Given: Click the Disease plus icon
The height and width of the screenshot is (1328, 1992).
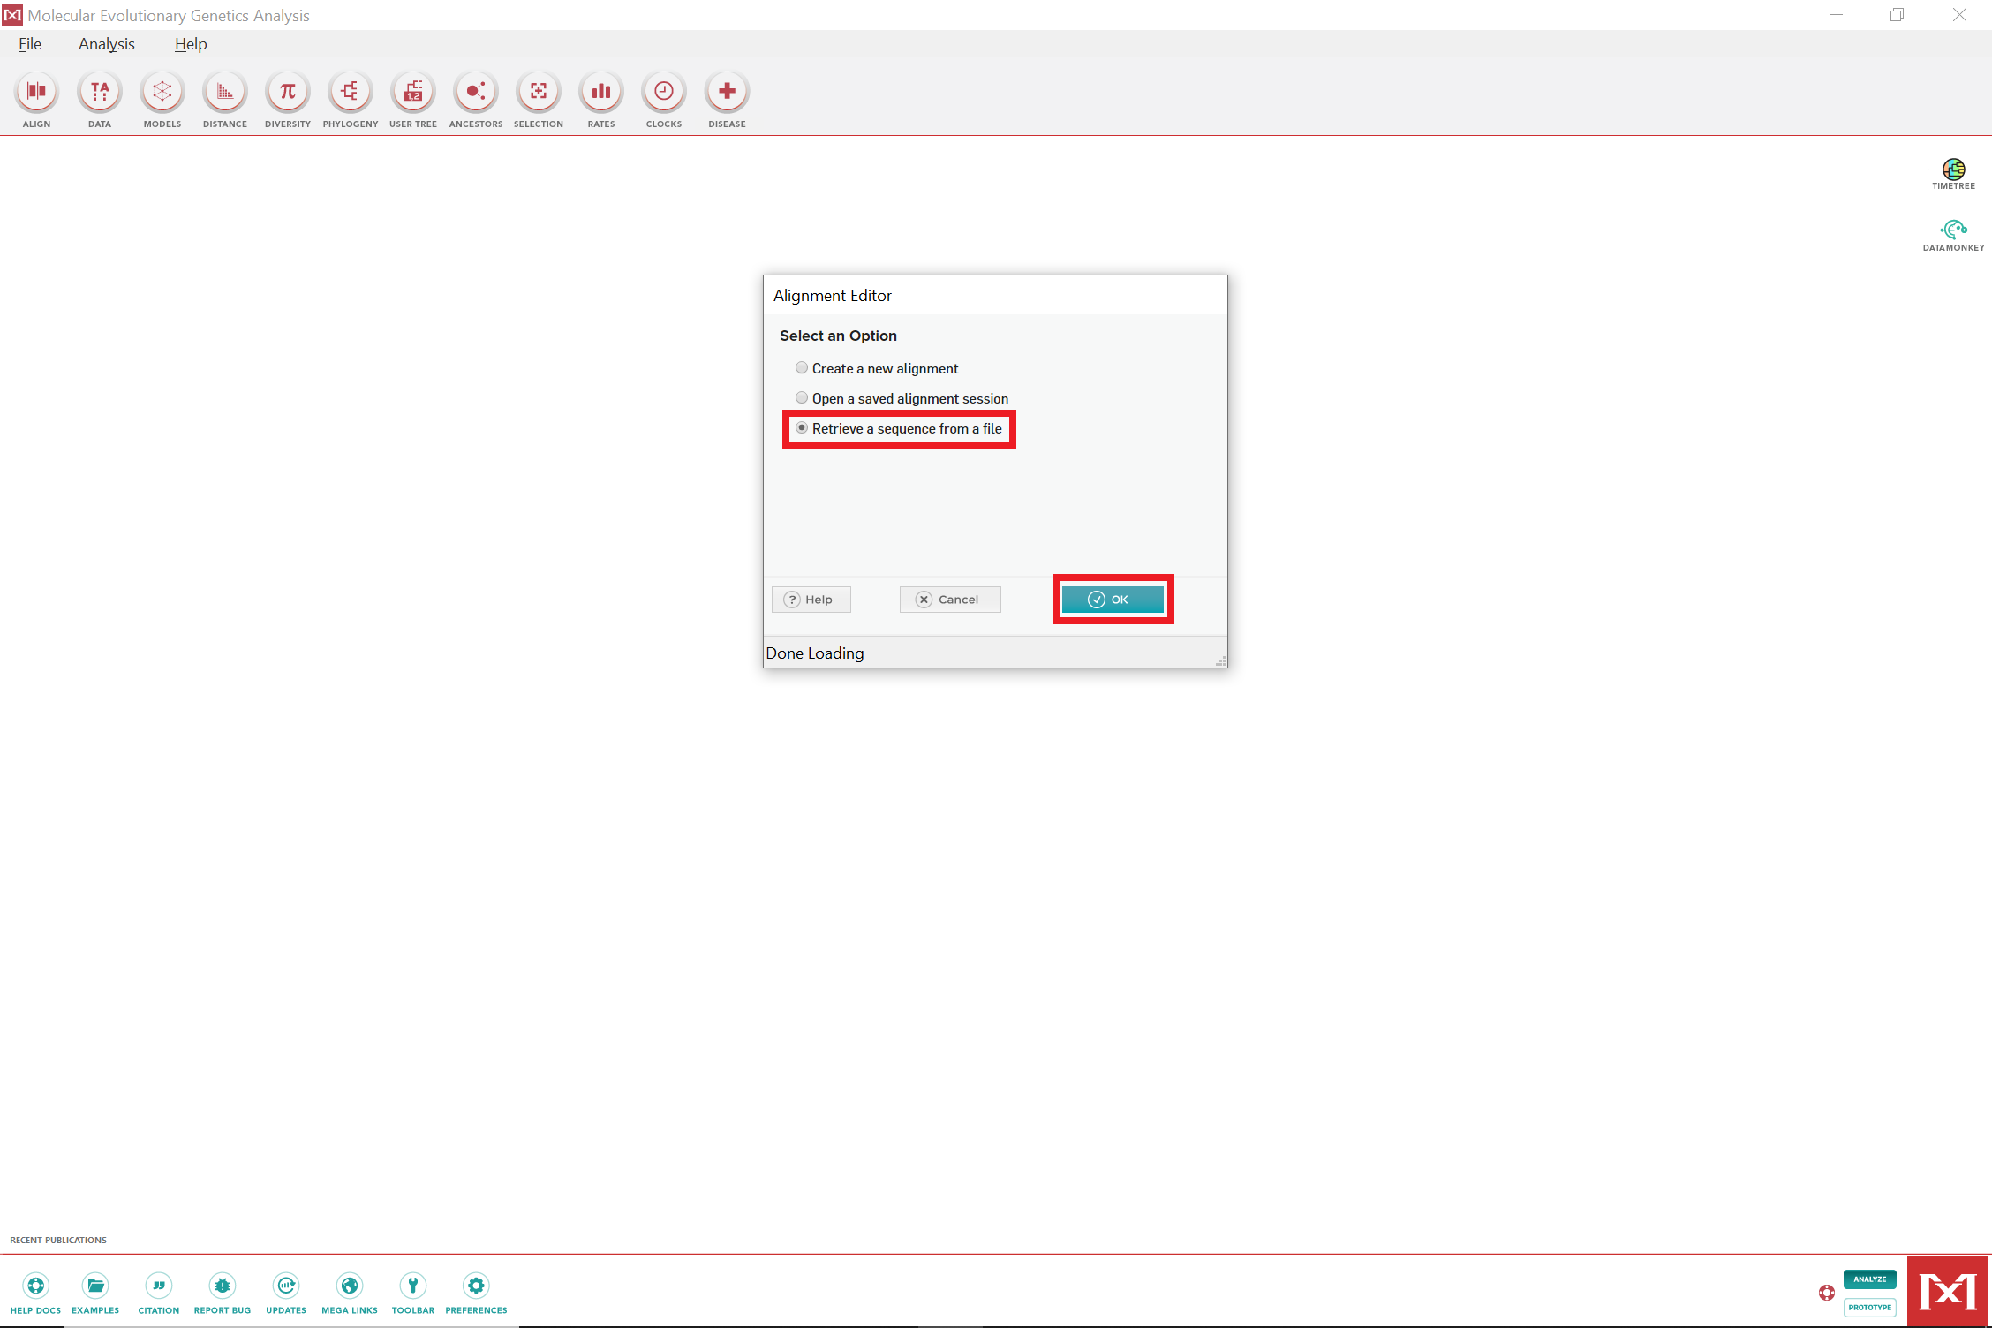Looking at the screenshot, I should pos(727,92).
